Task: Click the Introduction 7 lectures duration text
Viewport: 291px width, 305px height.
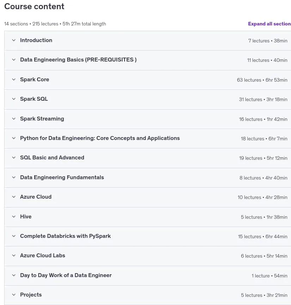Action: [x=268, y=41]
